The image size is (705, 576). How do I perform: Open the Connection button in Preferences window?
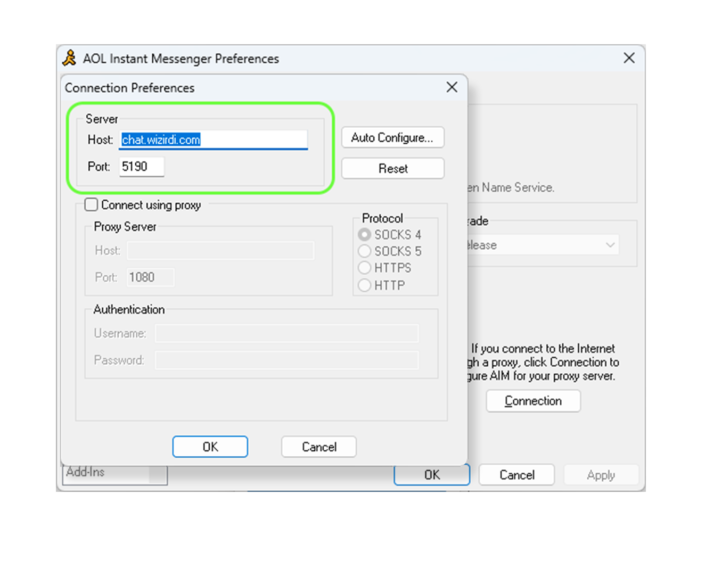[533, 401]
